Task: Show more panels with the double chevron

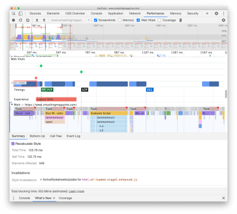Action: click(x=207, y=14)
